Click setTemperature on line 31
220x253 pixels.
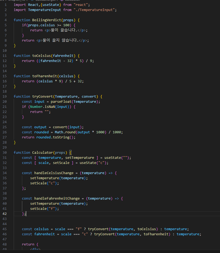pos(80,158)
